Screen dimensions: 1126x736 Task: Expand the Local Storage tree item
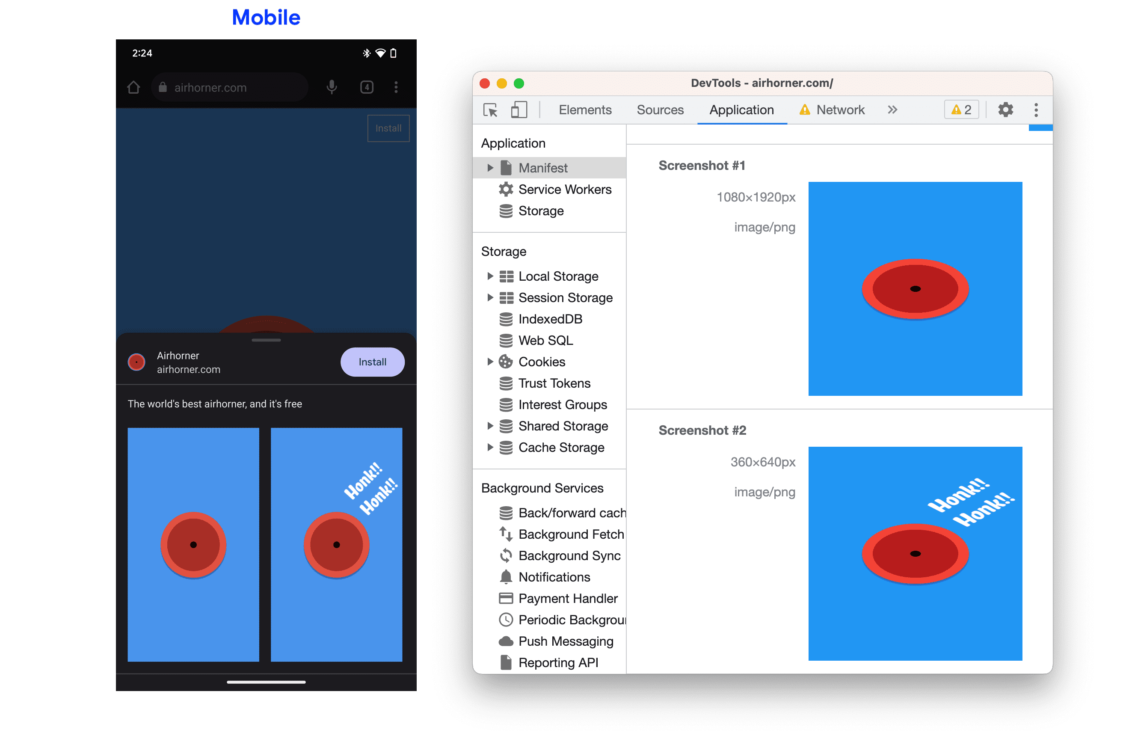pos(489,276)
